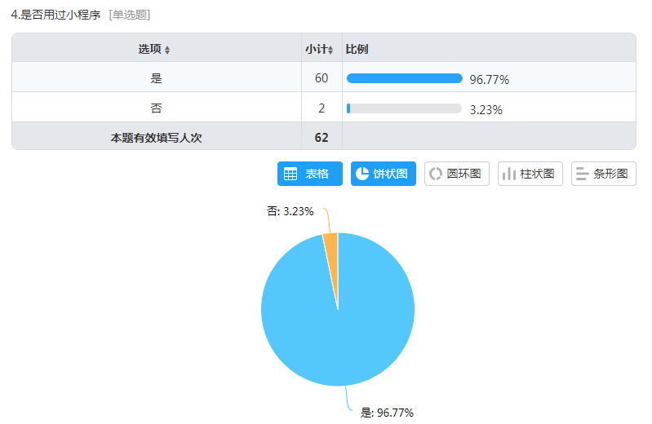Click the 否 progress bar at 3.23%

pyautogui.click(x=404, y=108)
